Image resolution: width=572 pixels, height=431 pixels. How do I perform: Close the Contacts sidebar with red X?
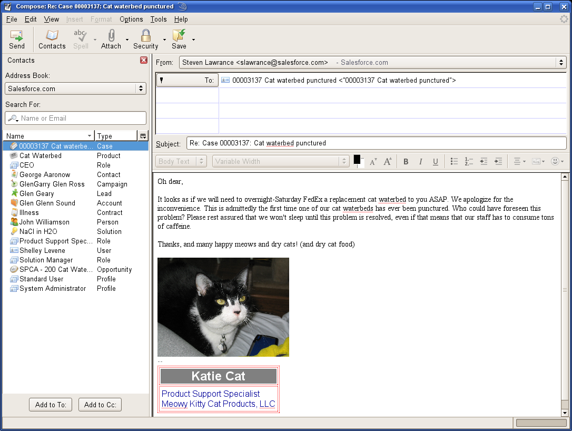[144, 60]
